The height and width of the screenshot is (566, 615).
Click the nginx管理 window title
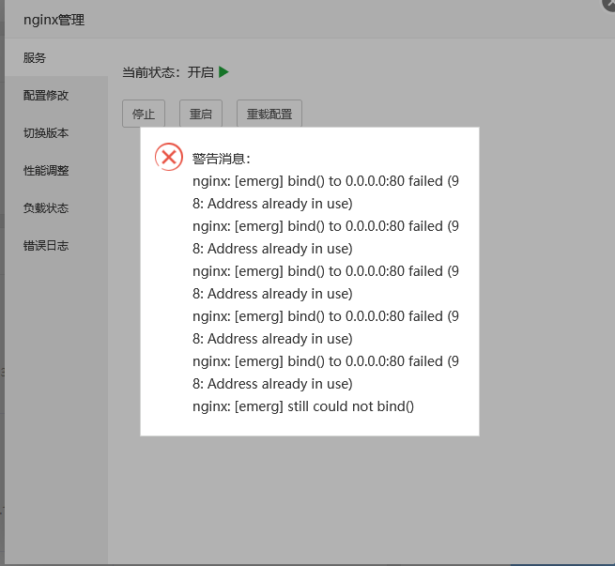click(54, 20)
